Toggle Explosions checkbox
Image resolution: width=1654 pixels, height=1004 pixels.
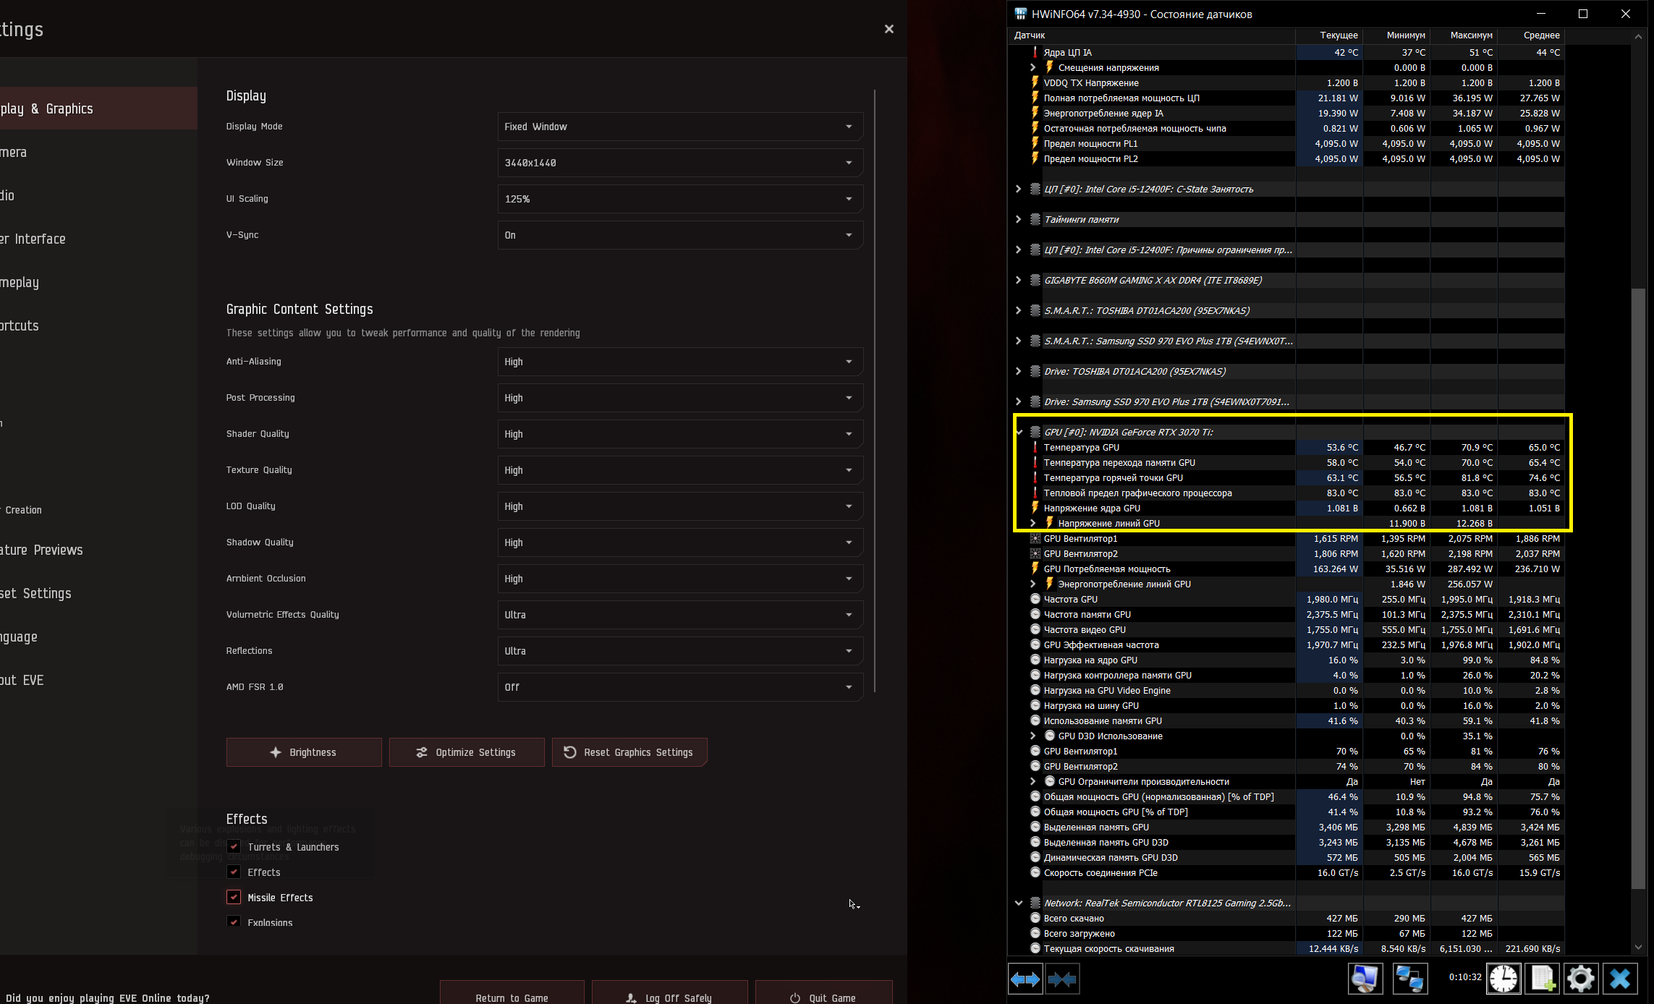click(x=234, y=922)
